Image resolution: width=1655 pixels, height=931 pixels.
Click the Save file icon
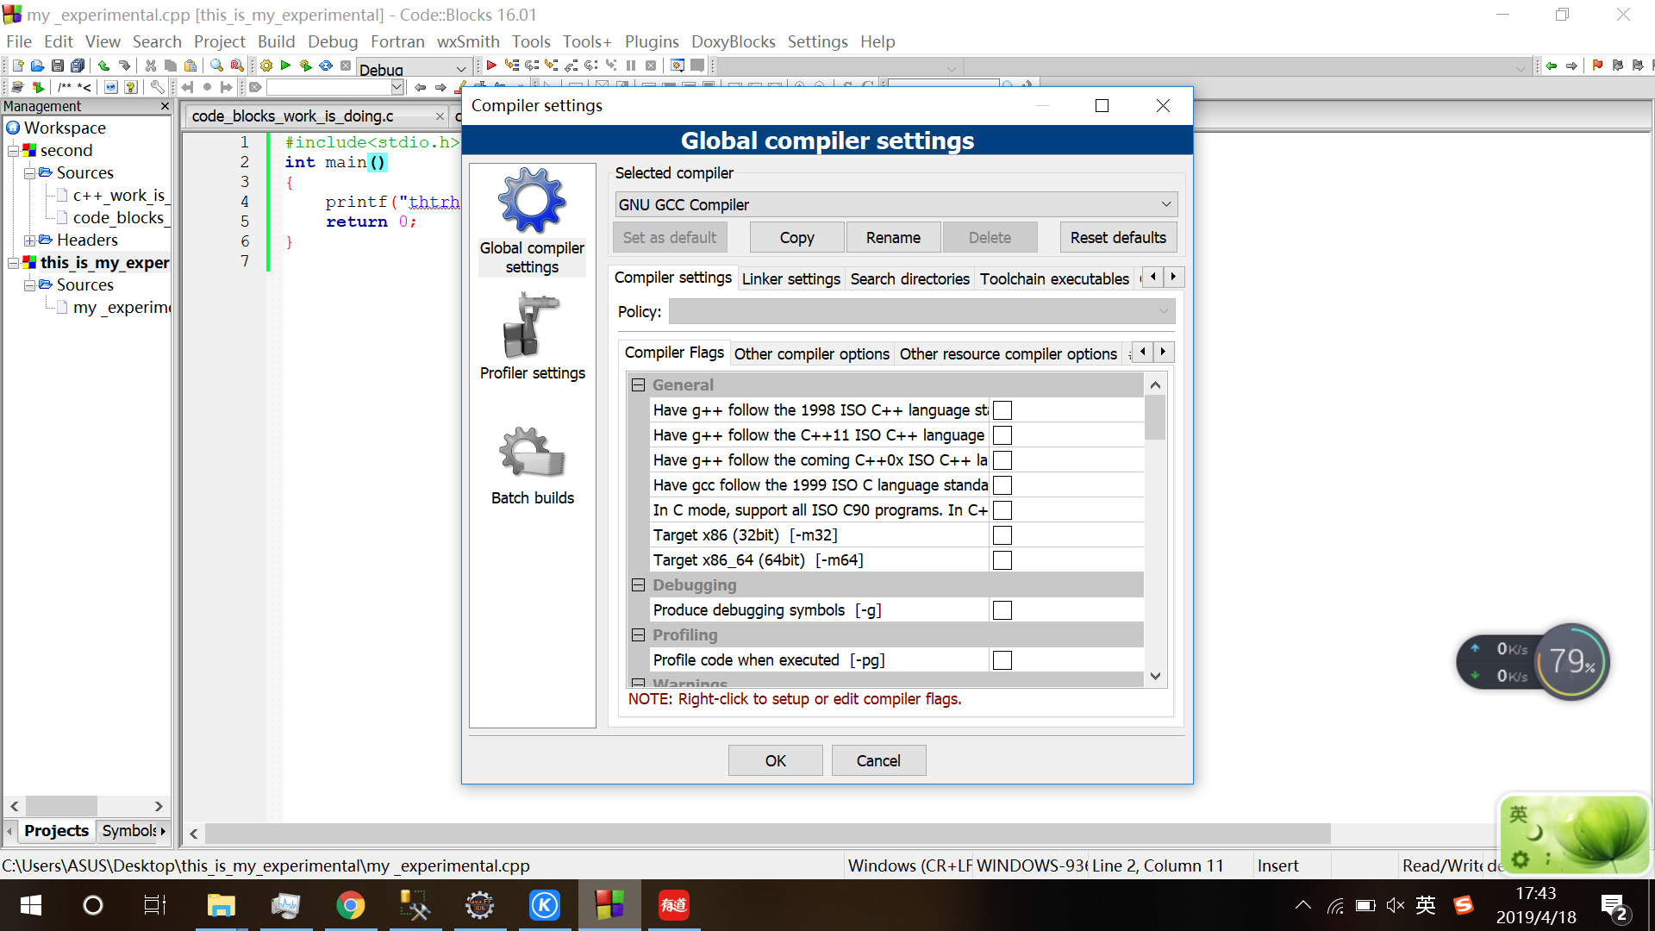click(x=58, y=66)
